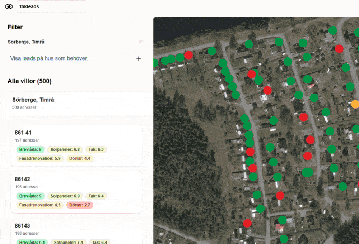Select the orange marker on the map
Image resolution: width=359 pixels, height=244 pixels.
pyautogui.click(x=355, y=104)
